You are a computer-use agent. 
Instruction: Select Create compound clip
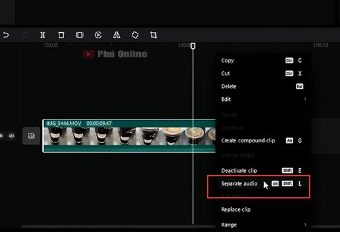[263, 140]
